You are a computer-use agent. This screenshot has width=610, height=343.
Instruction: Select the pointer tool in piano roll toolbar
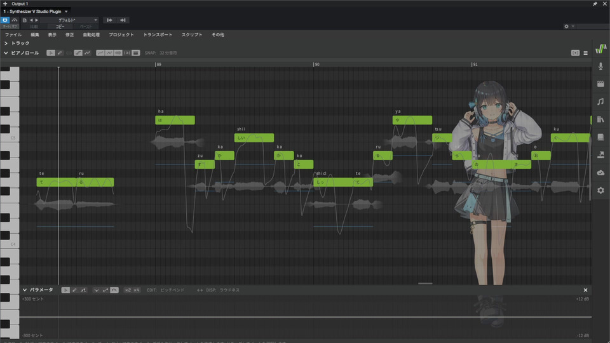[51, 53]
